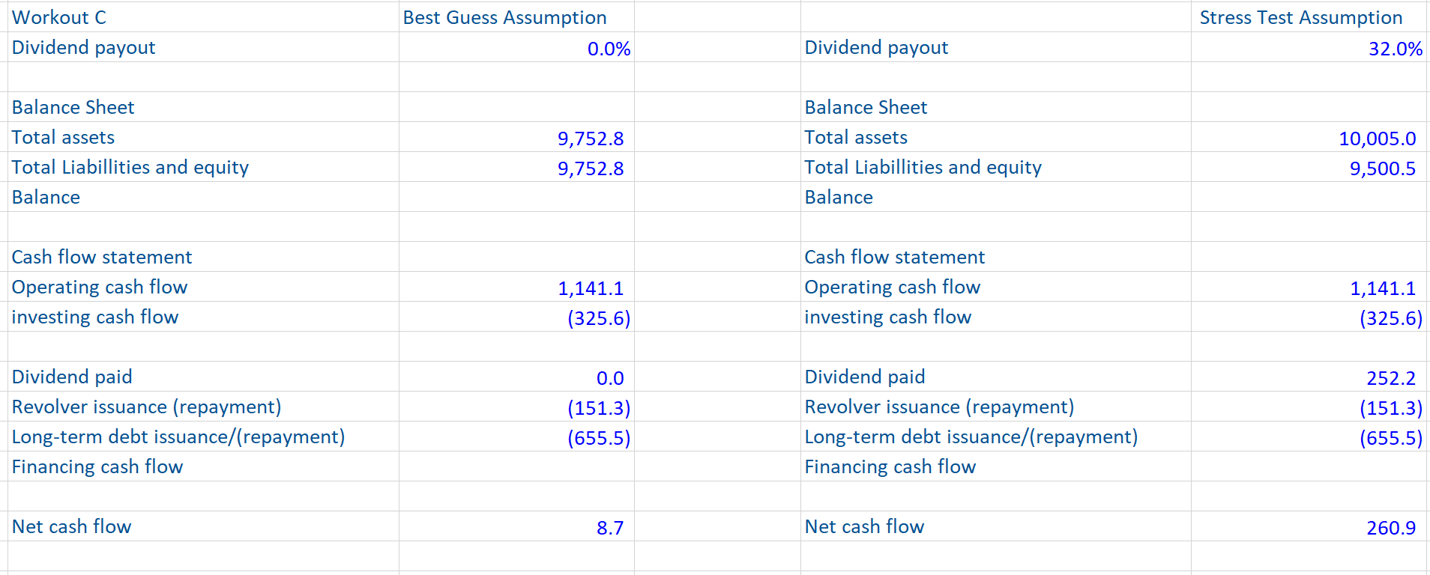Viewport: 1430px width, 575px height.
Task: Select the empty Balance cell under Best Guess
Action: (516, 197)
